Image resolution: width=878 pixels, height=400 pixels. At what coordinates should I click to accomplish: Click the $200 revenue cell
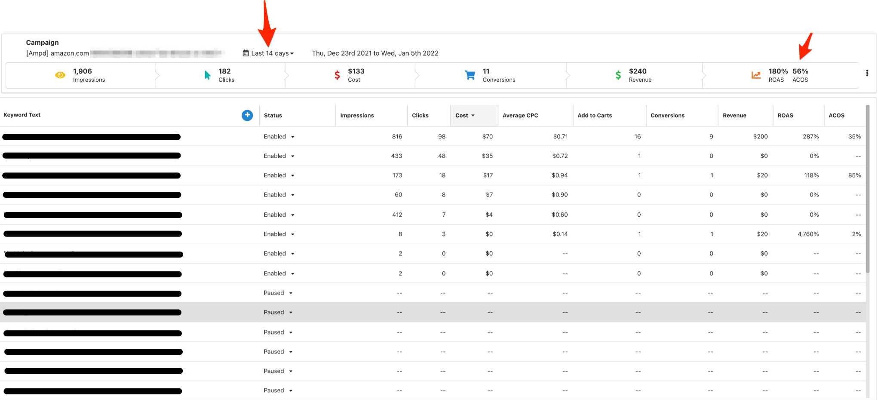point(760,137)
